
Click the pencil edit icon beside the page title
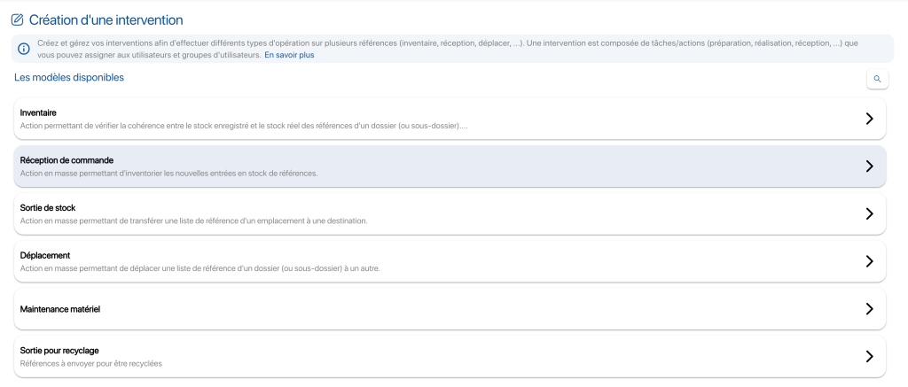pos(17,19)
